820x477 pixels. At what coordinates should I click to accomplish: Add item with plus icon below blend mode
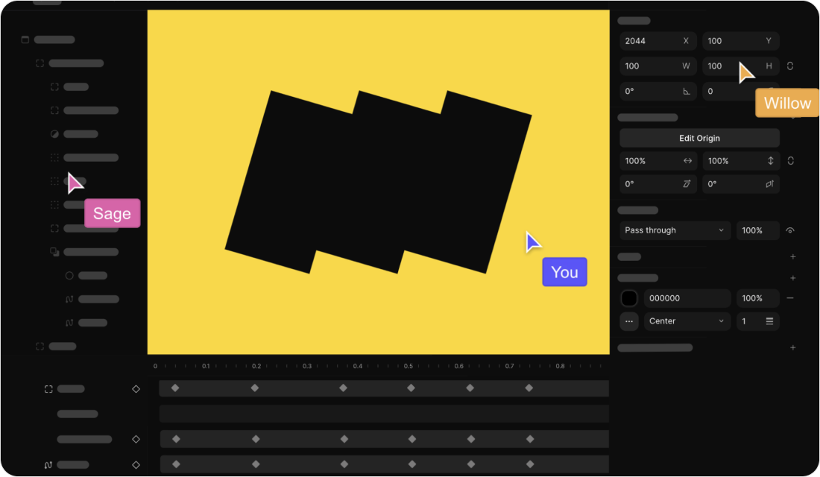pos(792,256)
